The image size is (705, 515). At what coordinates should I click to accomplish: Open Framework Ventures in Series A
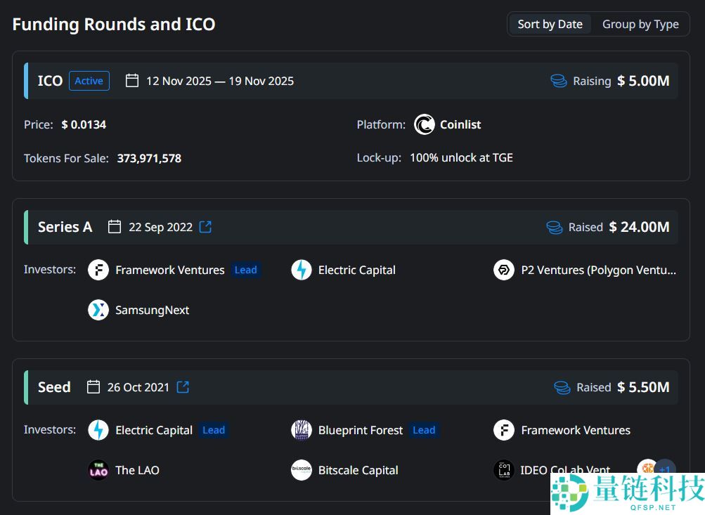click(x=169, y=270)
